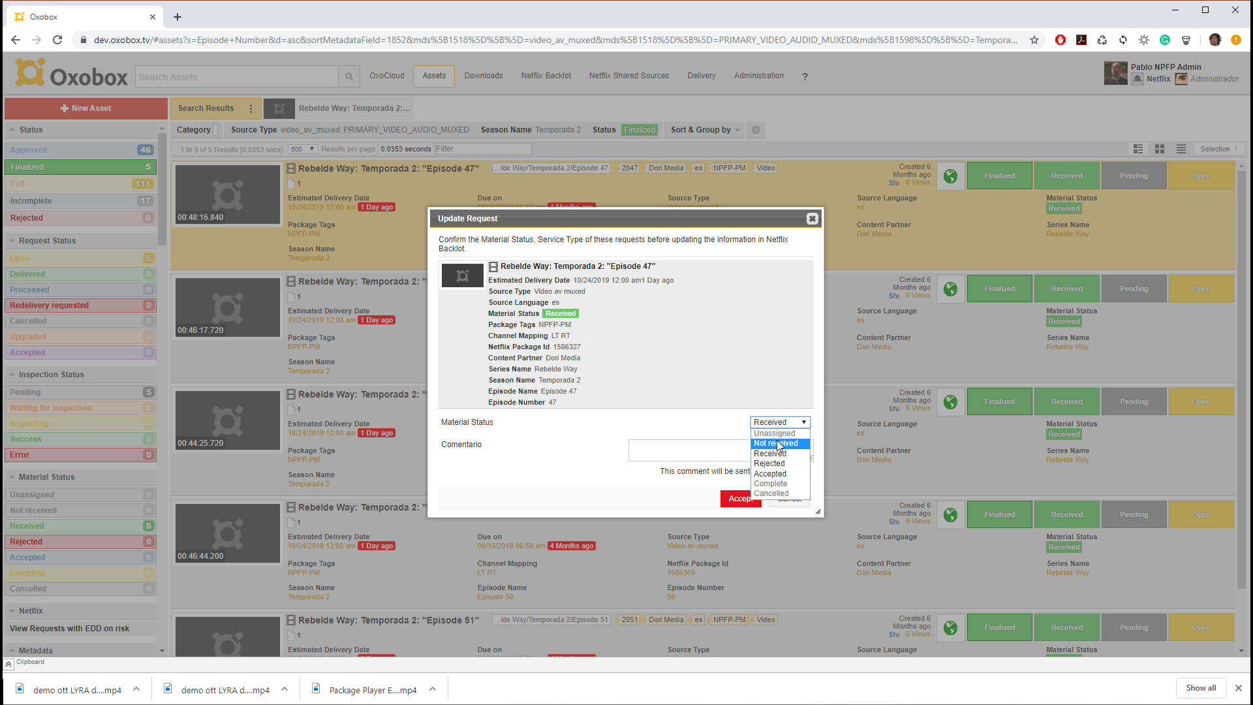Click film icon beside Episode 47 title
Viewport: 1253px width, 705px height.
(x=292, y=168)
